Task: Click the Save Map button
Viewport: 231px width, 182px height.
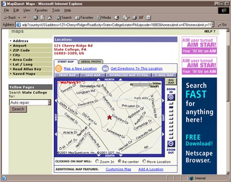Action: (93, 75)
